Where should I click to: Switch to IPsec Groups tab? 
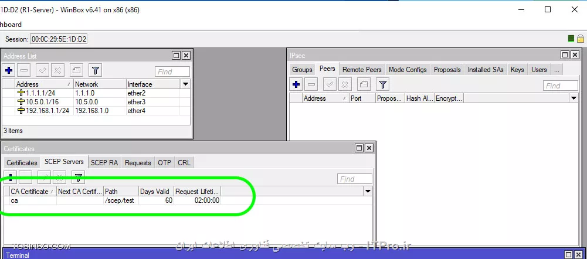302,70
